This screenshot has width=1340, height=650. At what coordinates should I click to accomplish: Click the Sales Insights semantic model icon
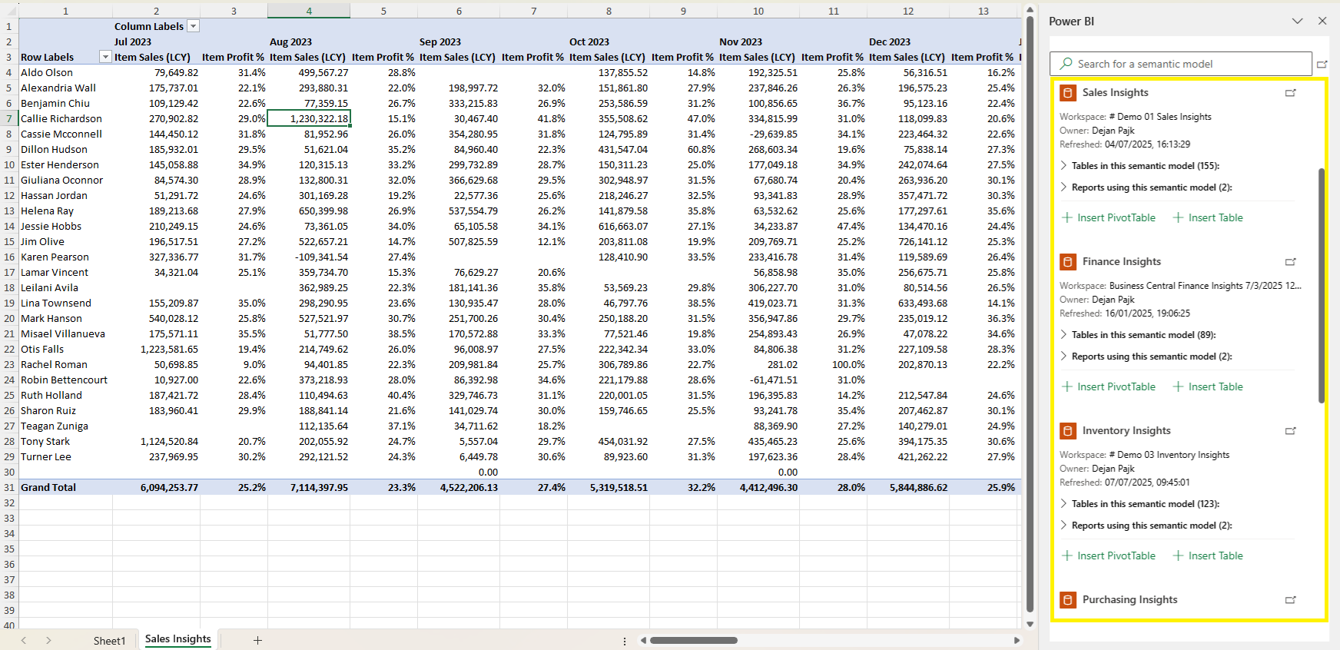[x=1067, y=93]
